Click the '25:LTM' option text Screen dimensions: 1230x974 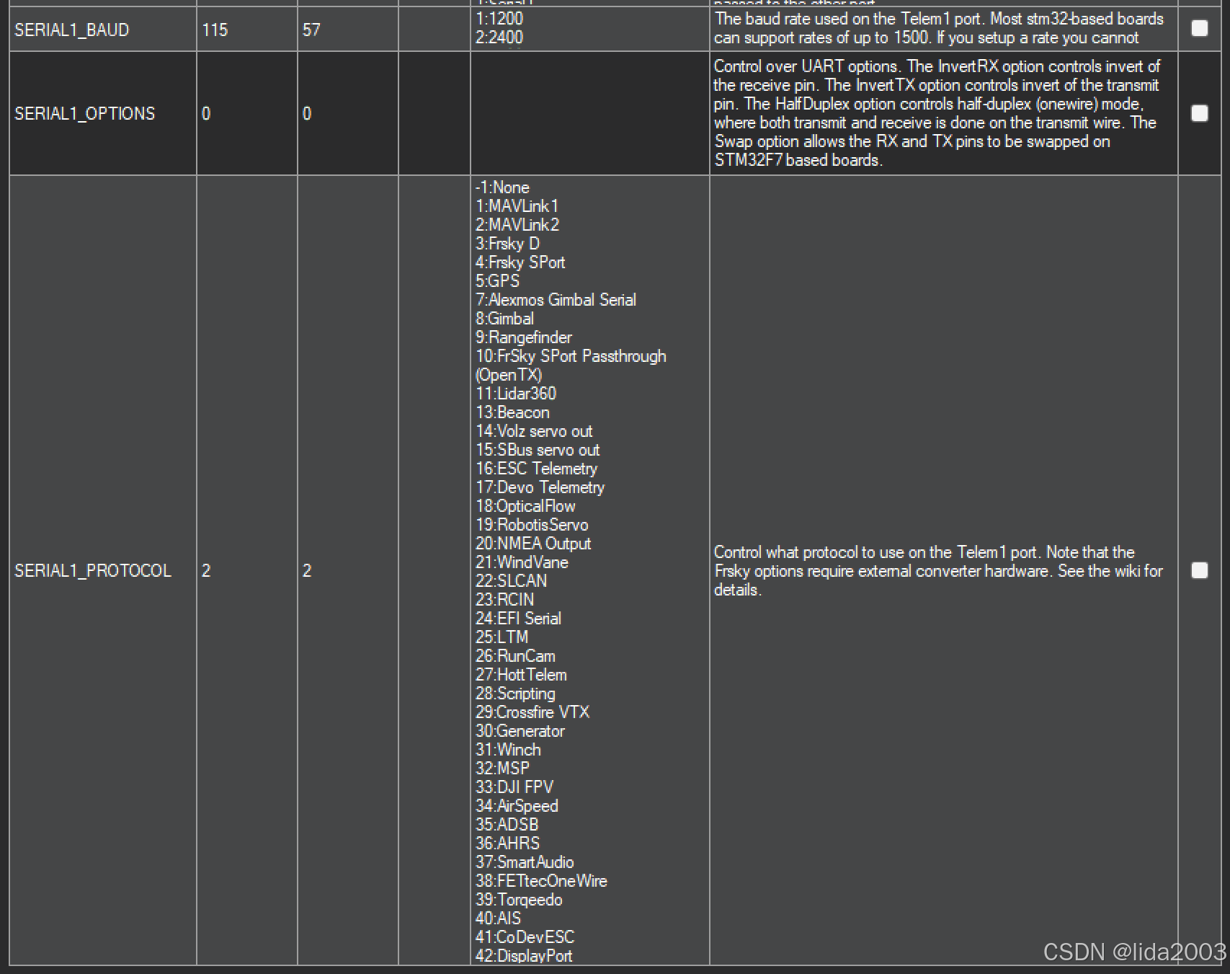point(502,637)
